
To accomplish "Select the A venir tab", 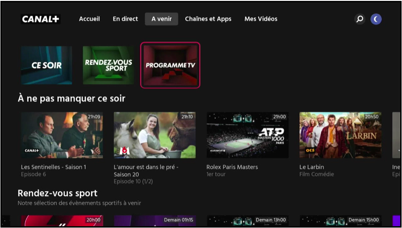I will pos(162,19).
